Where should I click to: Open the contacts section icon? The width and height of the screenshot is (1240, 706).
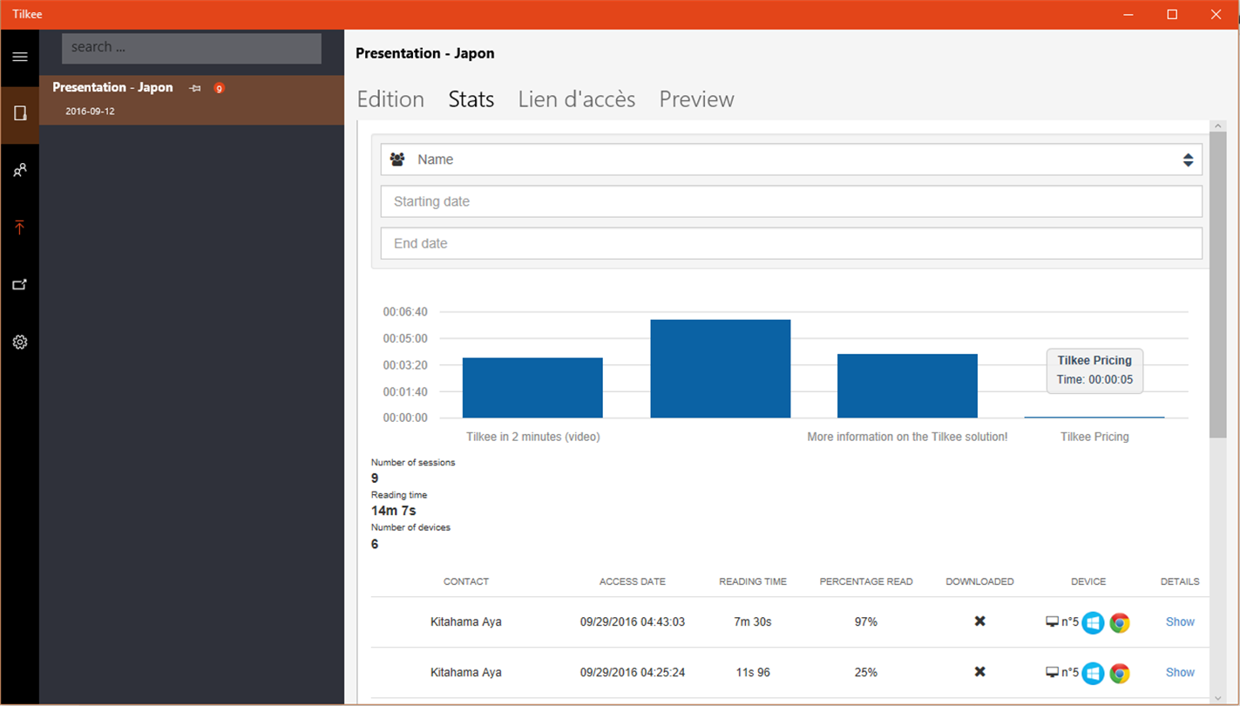20,170
